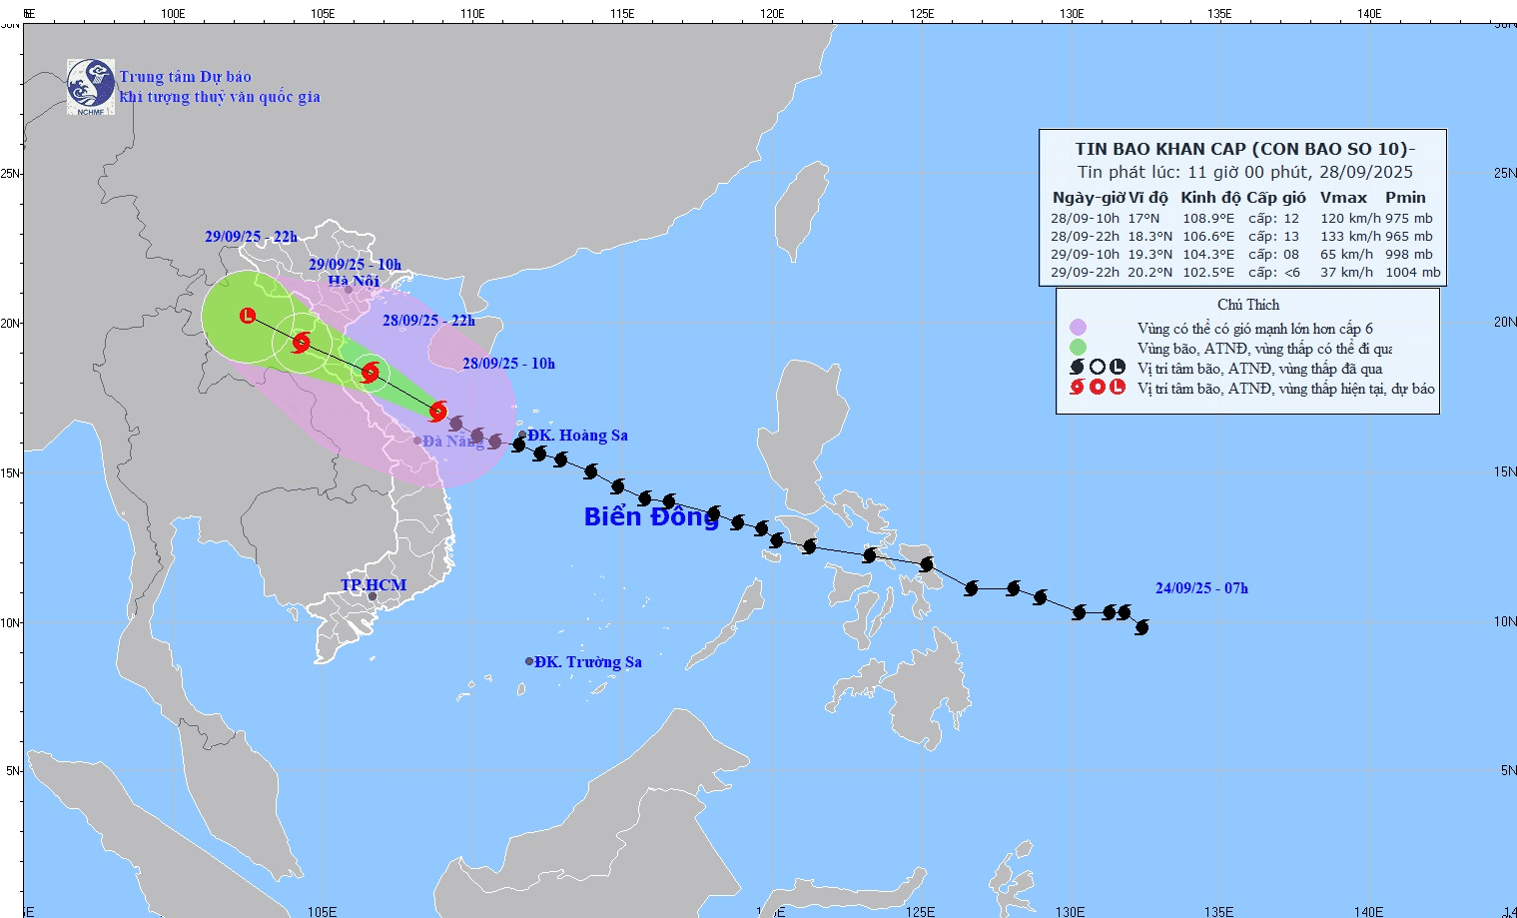The height and width of the screenshot is (918, 1517).
Task: Click the 'Tin phát lúc: 11 giờ 00 phút' line
Action: click(1244, 172)
